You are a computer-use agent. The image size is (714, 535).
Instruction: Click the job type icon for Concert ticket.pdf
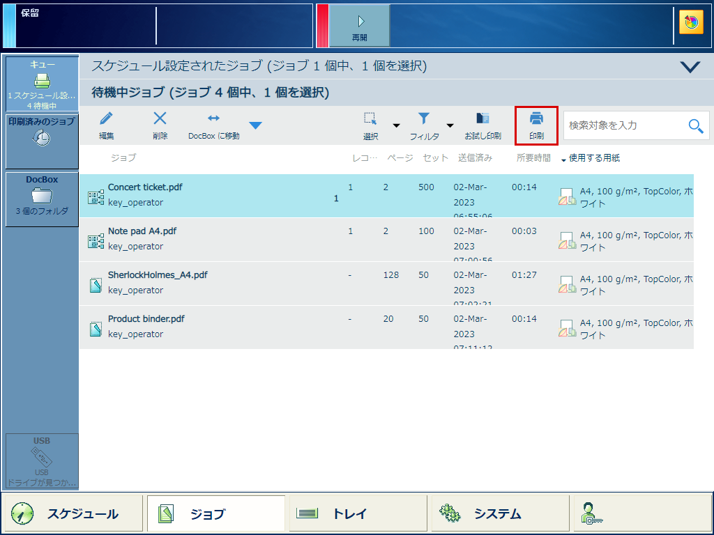[96, 197]
